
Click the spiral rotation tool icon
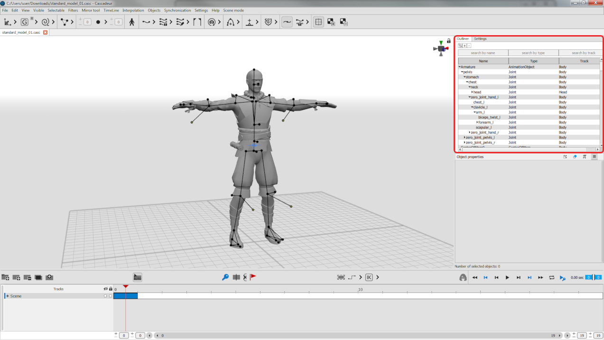(46, 22)
